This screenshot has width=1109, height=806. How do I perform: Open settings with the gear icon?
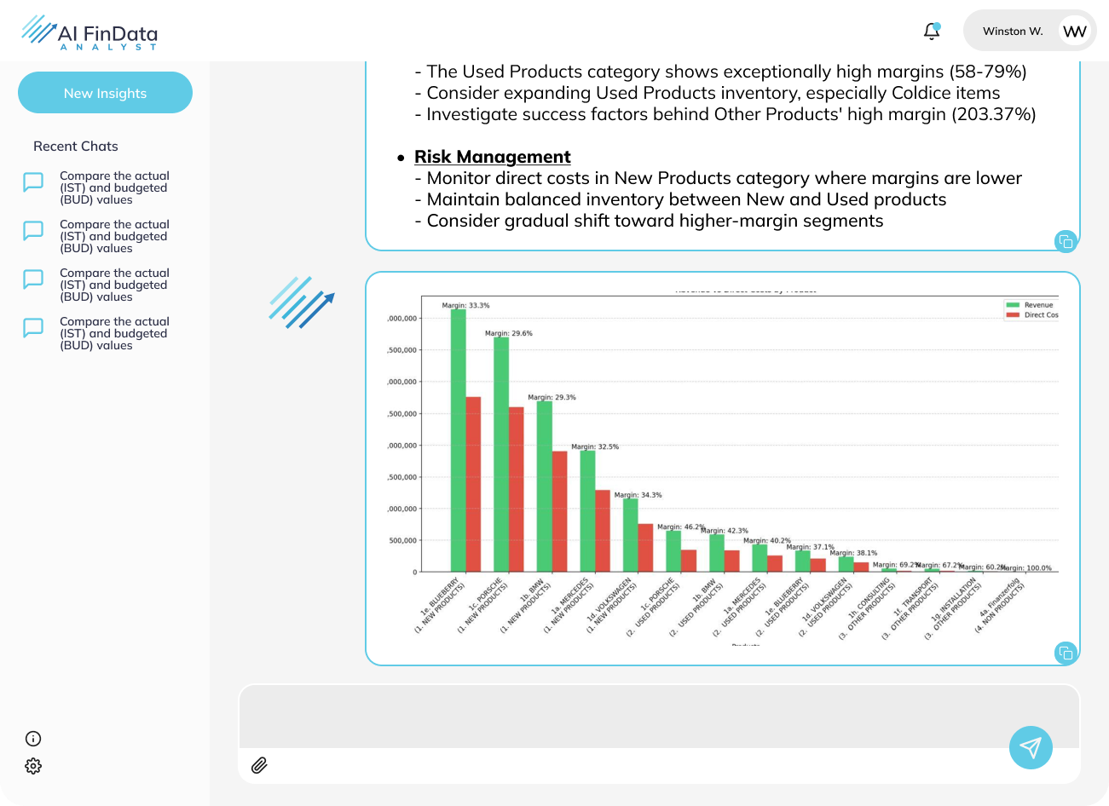(33, 766)
